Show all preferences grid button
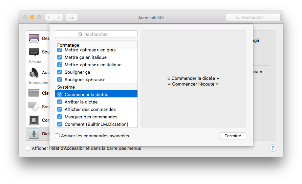Image resolution: width=302 pixels, height=184 pixels. [72, 17]
